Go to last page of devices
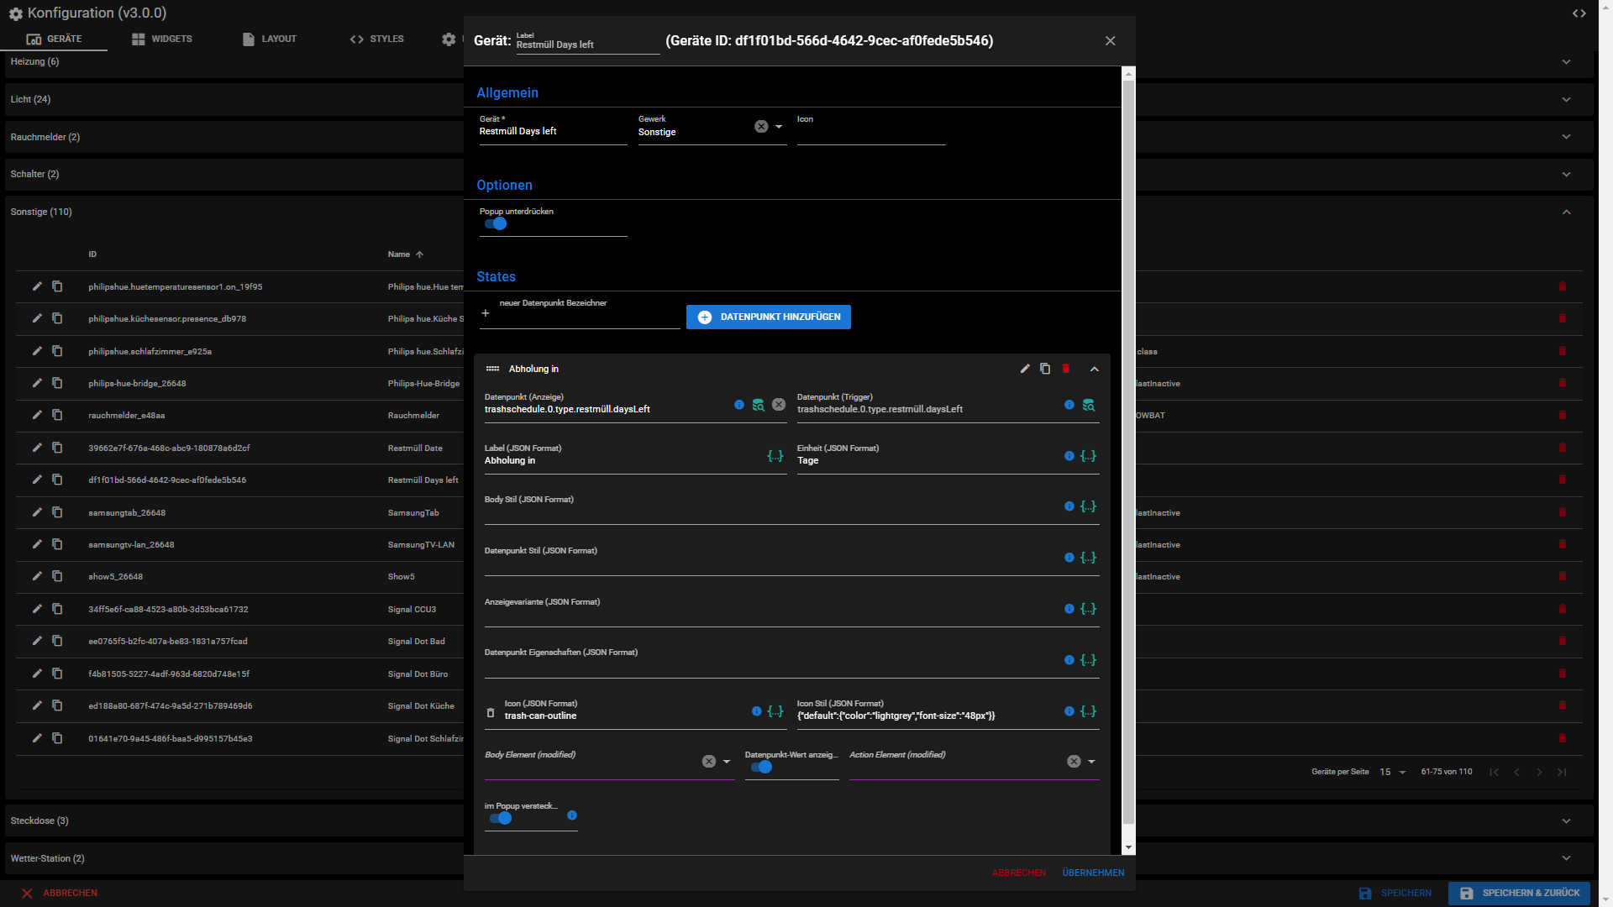1613x907 pixels. click(x=1562, y=773)
